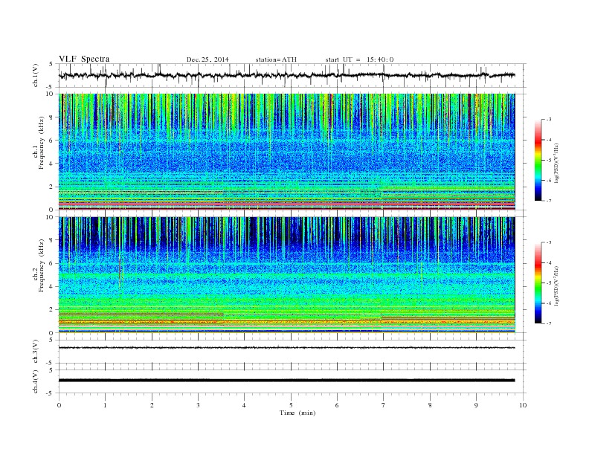Click the "1" tick on the time axis
This screenshot has width=589, height=455.
(x=105, y=405)
